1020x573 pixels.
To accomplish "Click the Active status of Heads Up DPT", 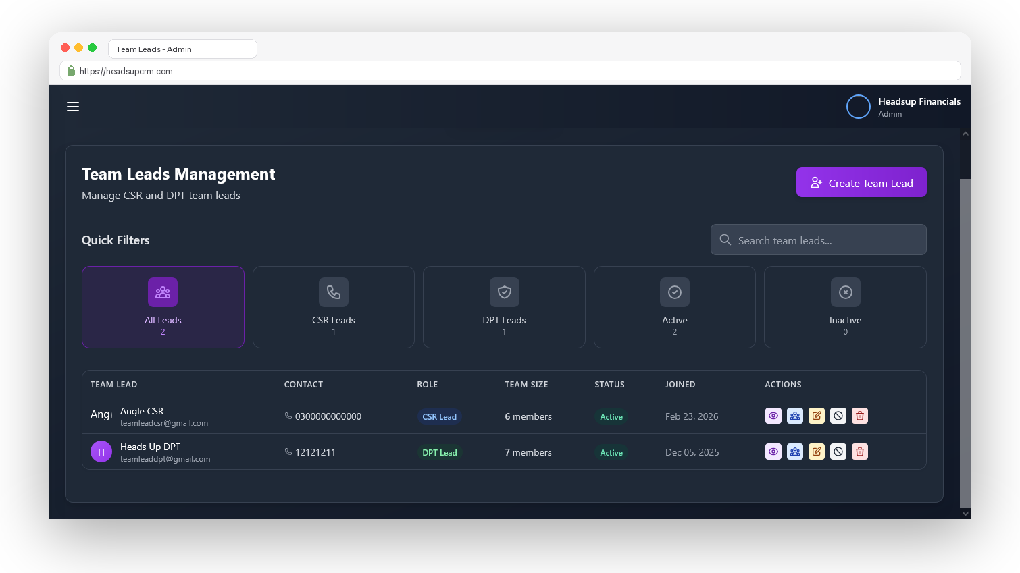I will (611, 452).
